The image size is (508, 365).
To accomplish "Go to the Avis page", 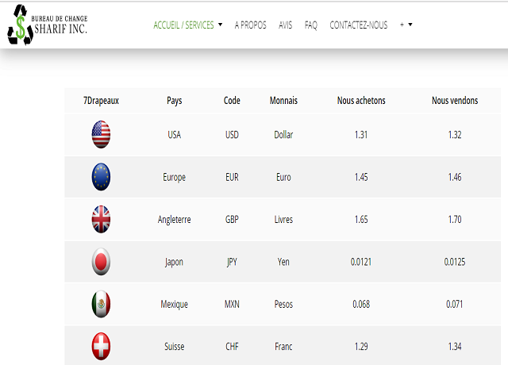I will pyautogui.click(x=285, y=25).
